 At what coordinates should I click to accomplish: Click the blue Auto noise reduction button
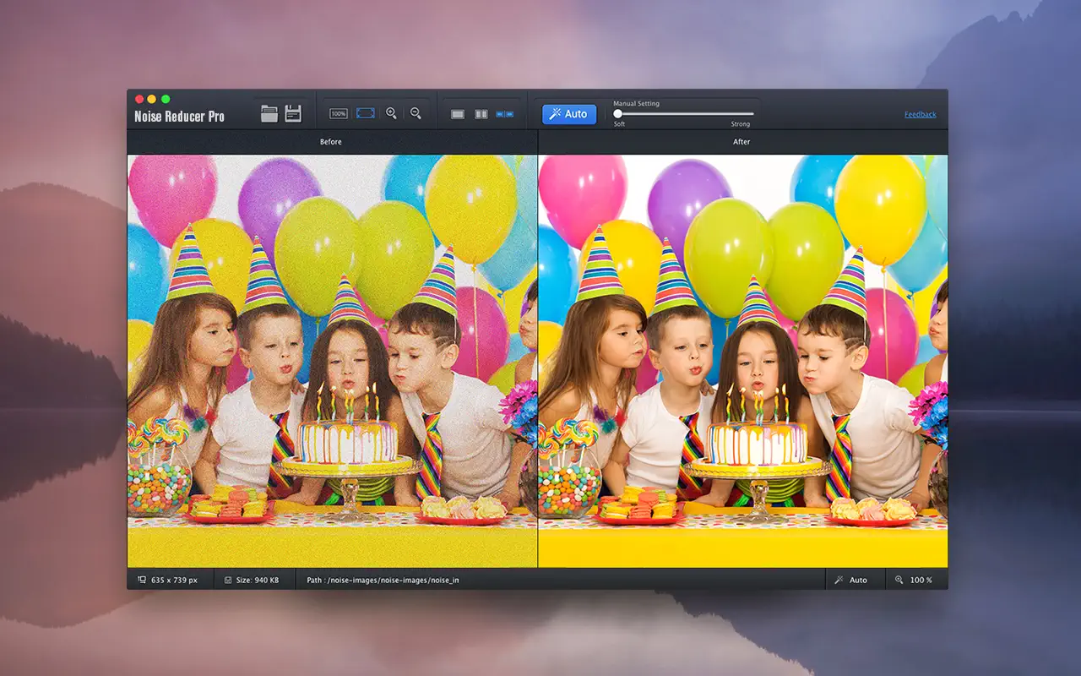pos(569,114)
